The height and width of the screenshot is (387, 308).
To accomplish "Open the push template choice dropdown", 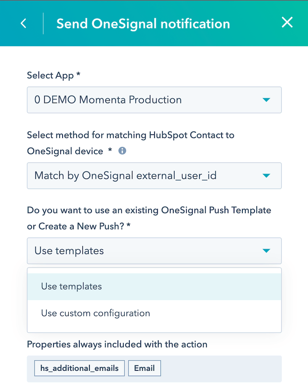I will click(154, 251).
